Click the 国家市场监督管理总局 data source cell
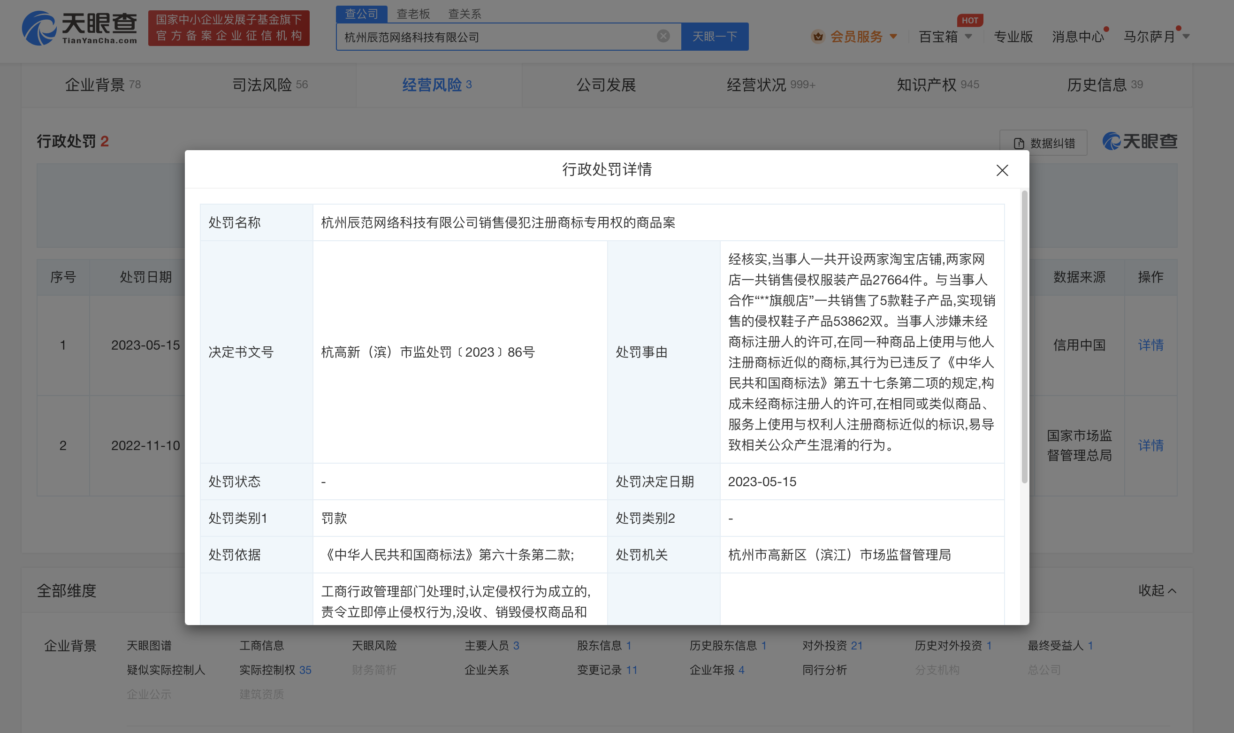Viewport: 1234px width, 733px height. (x=1079, y=445)
